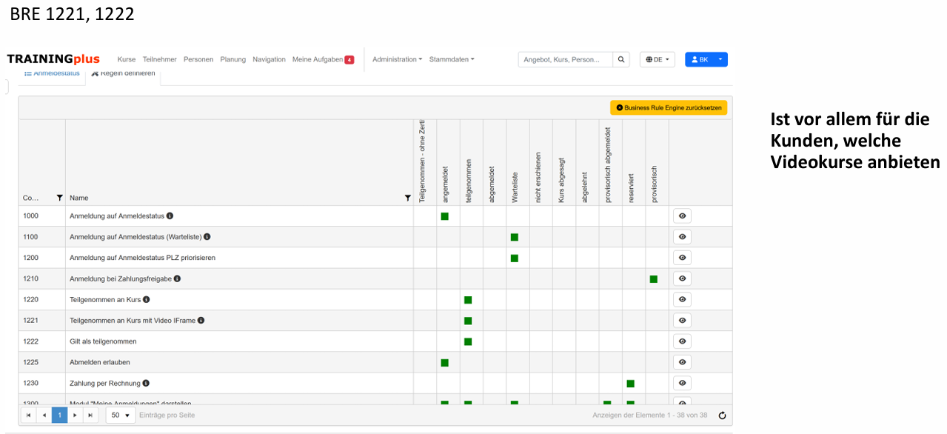Open the Stammdaten dropdown menu
The width and height of the screenshot is (947, 434).
(451, 59)
